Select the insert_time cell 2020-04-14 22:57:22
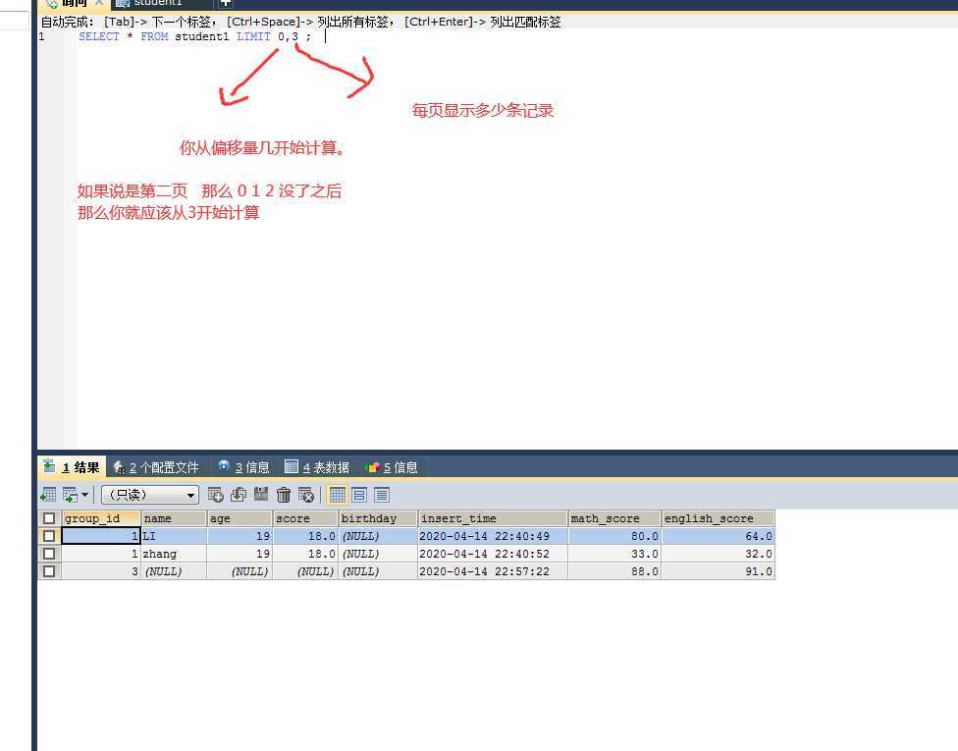This screenshot has width=958, height=751. click(x=493, y=571)
